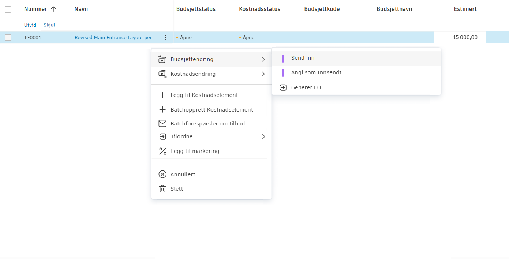Image resolution: width=509 pixels, height=259 pixels.
Task: Click the Annullert cancel circle icon
Action: [162, 174]
